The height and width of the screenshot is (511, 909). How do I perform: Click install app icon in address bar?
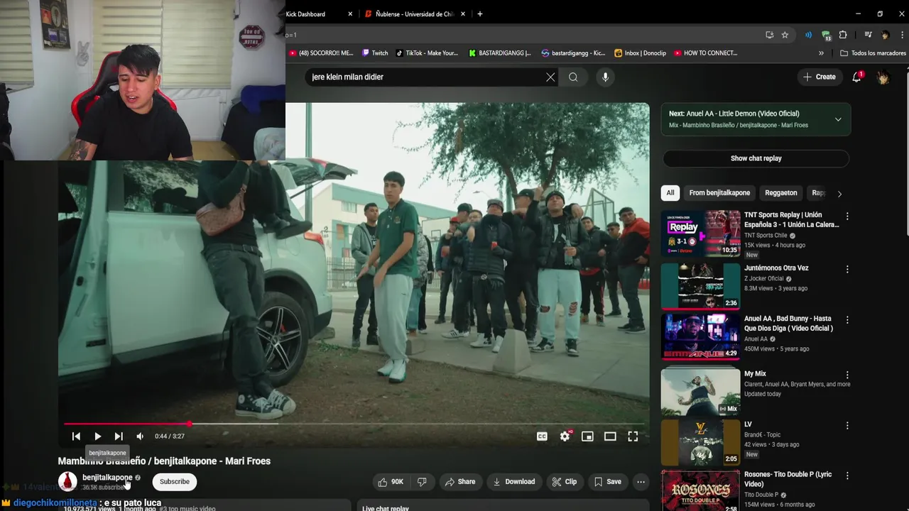[770, 35]
